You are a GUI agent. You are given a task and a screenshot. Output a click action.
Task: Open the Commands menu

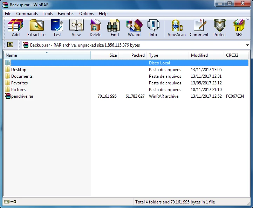(27, 14)
